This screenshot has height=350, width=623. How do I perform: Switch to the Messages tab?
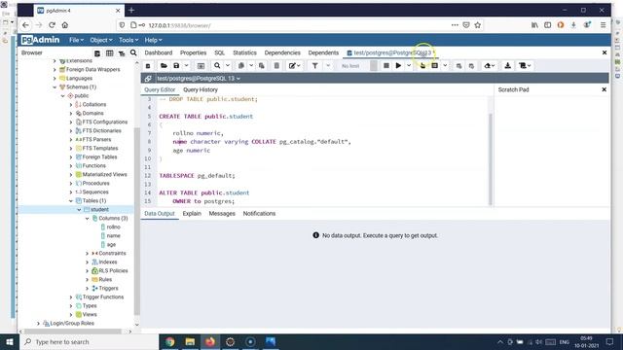pos(222,214)
